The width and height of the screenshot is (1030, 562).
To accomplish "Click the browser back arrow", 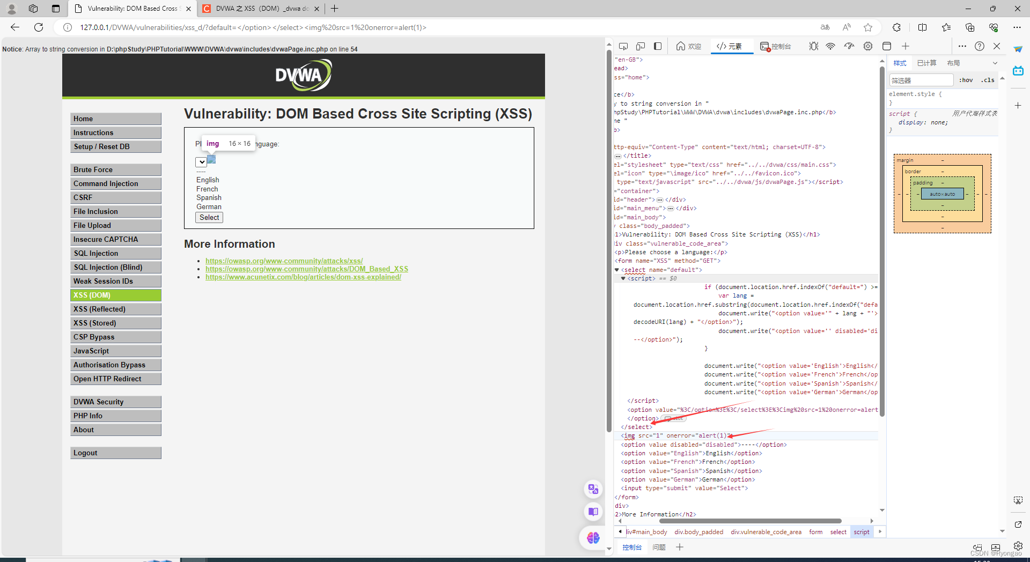I will click(15, 27).
